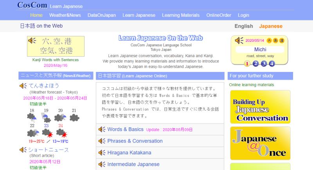Select word number 2 in the card
This screenshot has width=313, height=170.
(255, 64)
